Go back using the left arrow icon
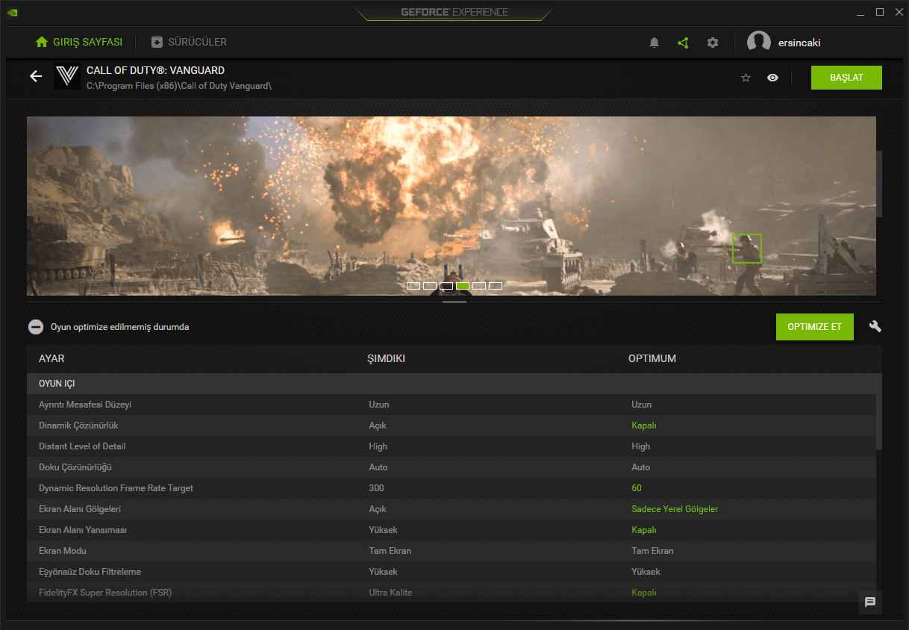The height and width of the screenshot is (630, 909). point(36,76)
